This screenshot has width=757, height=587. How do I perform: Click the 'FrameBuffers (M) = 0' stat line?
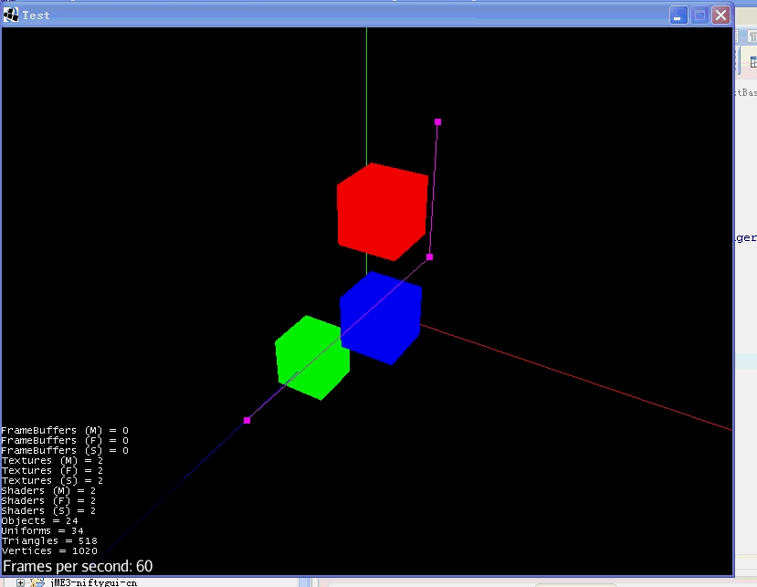tap(65, 430)
